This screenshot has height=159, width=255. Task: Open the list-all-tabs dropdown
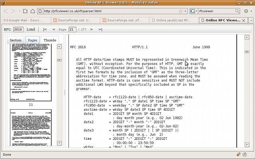point(251,20)
